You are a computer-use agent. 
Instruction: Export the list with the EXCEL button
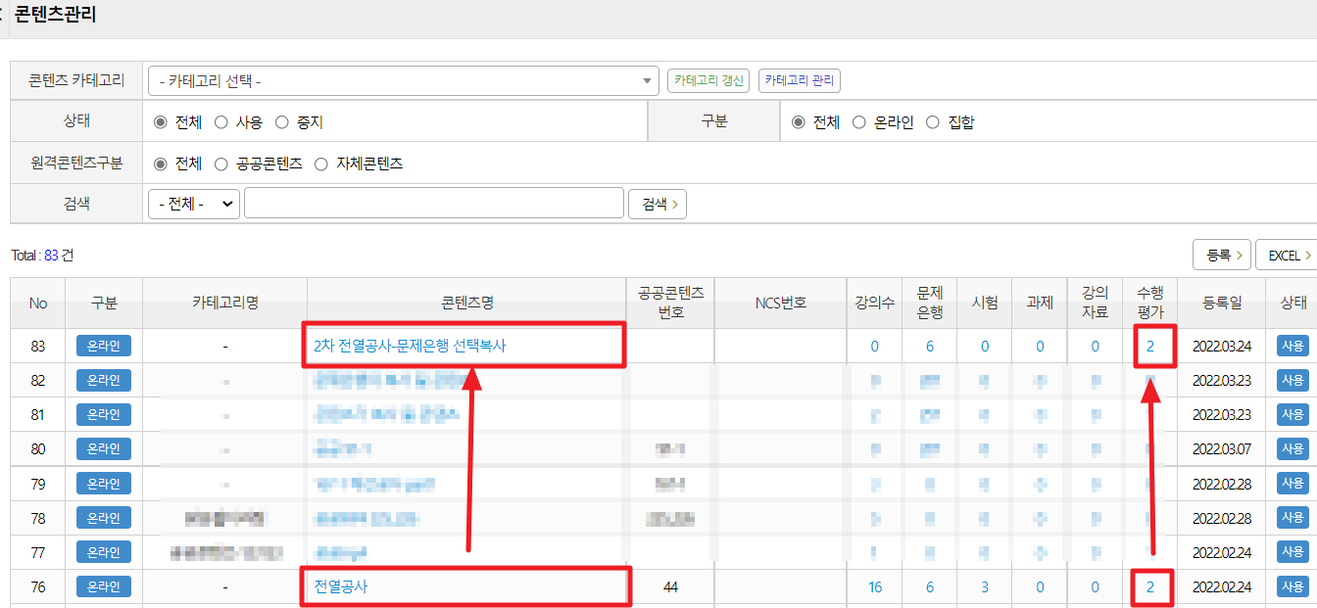point(1287,255)
